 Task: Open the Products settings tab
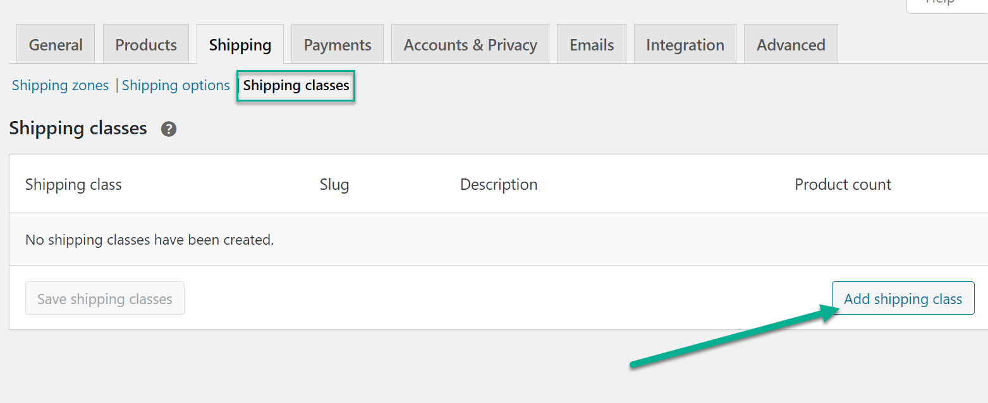pos(145,44)
